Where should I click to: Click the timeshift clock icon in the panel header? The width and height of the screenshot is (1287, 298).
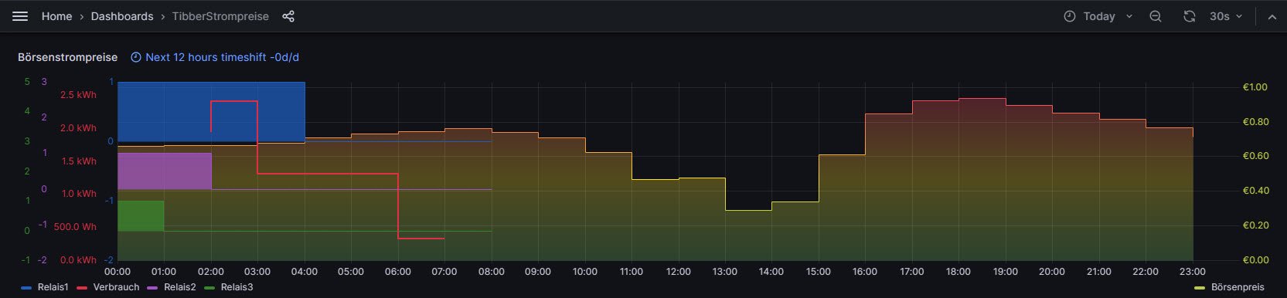[x=136, y=57]
